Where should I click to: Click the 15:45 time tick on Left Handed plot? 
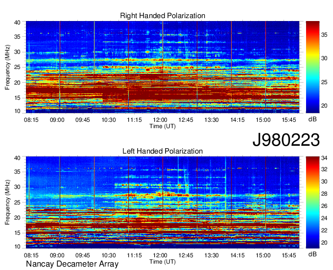pyautogui.click(x=289, y=255)
